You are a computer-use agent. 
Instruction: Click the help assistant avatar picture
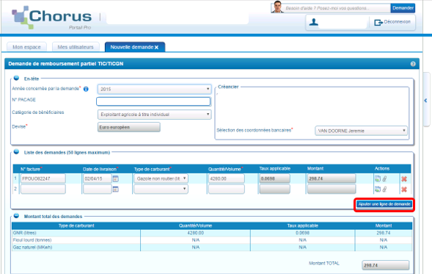coord(277,7)
